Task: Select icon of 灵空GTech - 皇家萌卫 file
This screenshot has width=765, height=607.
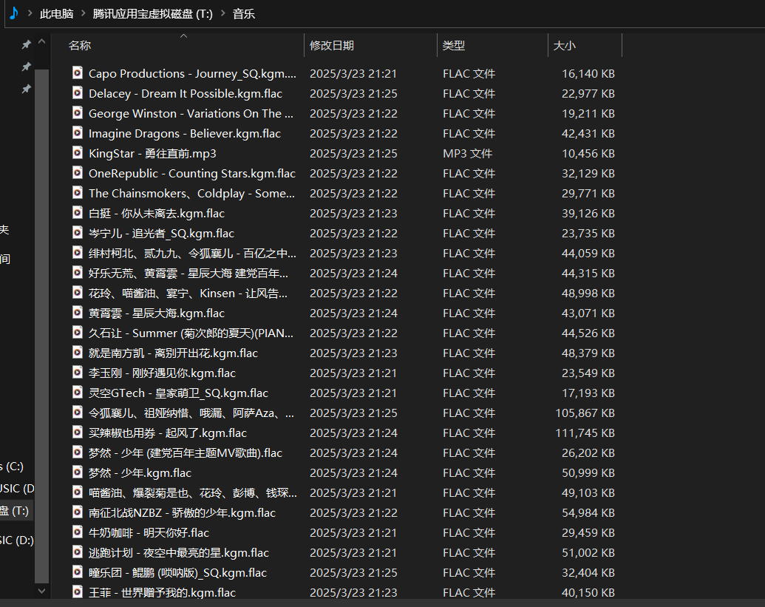Action: pyautogui.click(x=77, y=393)
